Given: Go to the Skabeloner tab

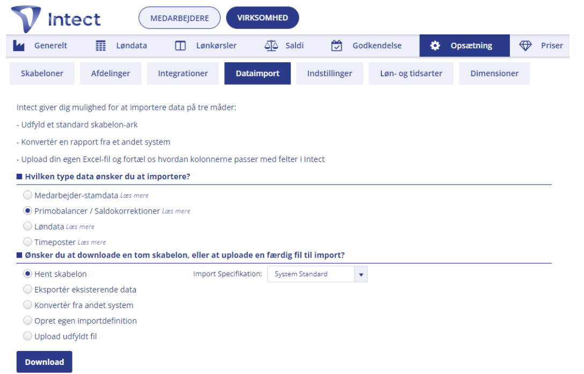Looking at the screenshot, I should [42, 74].
